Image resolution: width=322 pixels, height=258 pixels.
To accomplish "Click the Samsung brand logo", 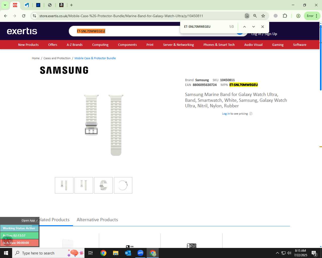I will tap(64, 70).
